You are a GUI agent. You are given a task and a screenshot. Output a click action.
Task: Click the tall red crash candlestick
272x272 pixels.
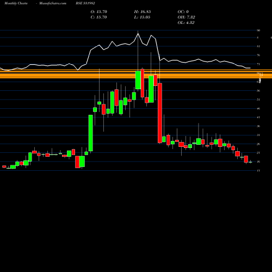coord(160,113)
